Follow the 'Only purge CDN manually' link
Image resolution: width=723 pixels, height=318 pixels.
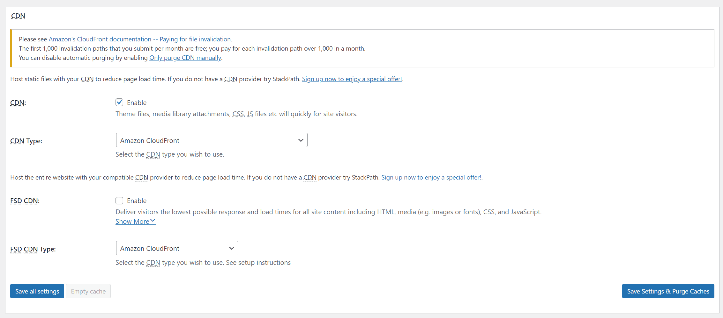[185, 58]
